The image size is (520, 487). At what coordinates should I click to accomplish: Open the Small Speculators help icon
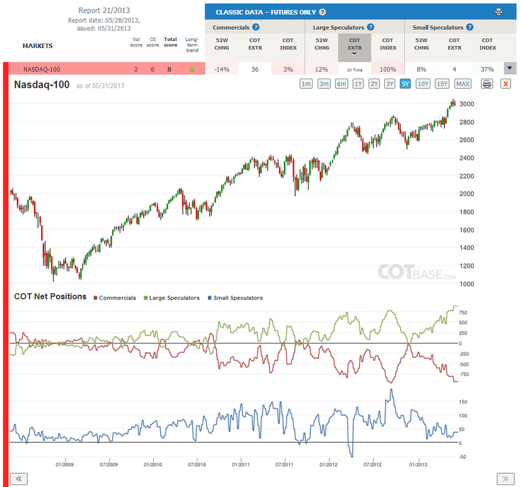(x=469, y=27)
